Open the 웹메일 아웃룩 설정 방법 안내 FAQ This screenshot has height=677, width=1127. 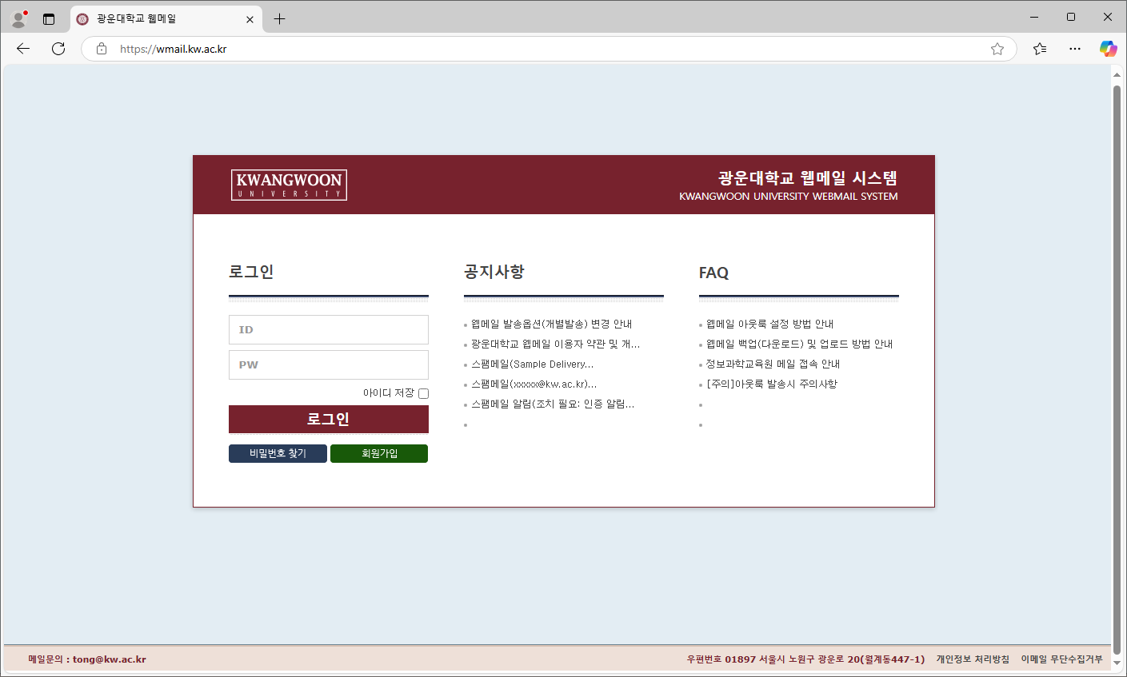click(x=770, y=324)
